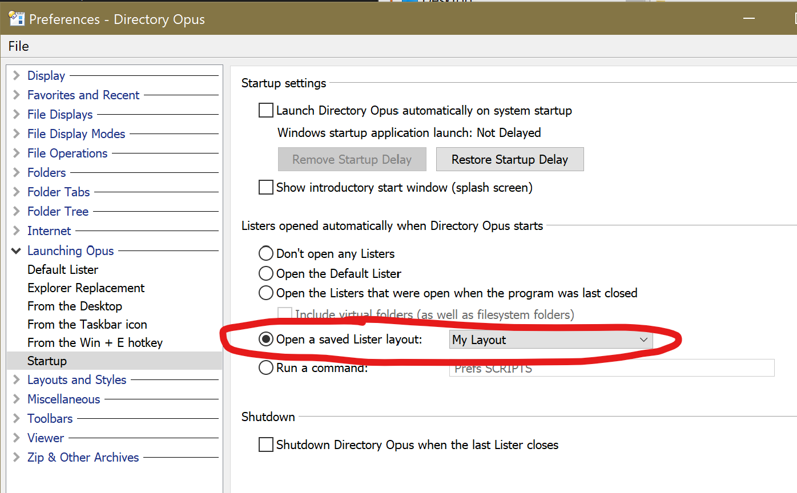Viewport: 797px width, 493px height.
Task: Collapse the Launching Opus category
Action: pyautogui.click(x=16, y=250)
